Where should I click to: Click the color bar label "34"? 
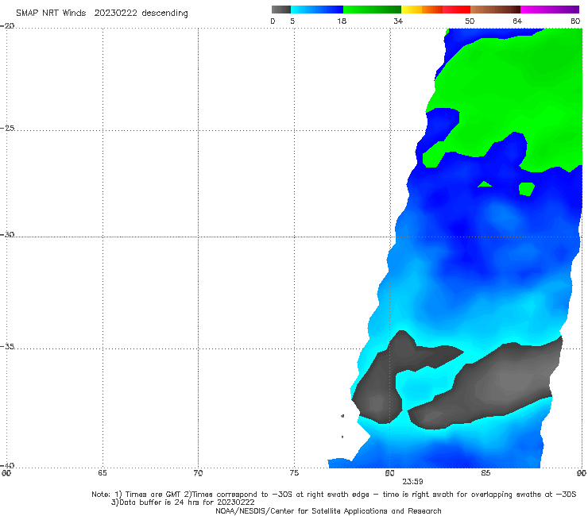pos(398,21)
